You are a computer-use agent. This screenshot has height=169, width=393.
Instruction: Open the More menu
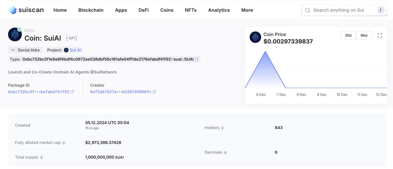[247, 10]
